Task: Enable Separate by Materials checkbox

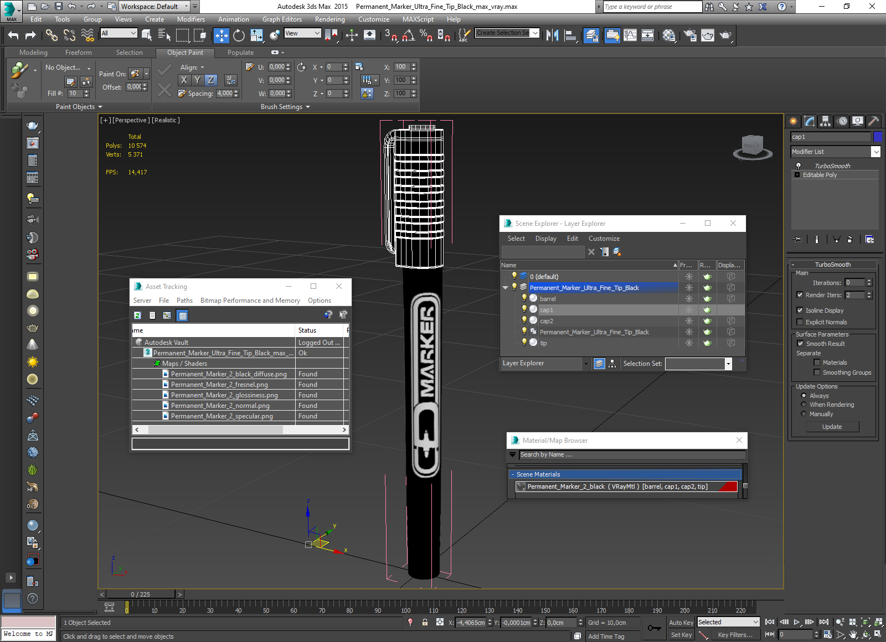Action: tap(817, 363)
